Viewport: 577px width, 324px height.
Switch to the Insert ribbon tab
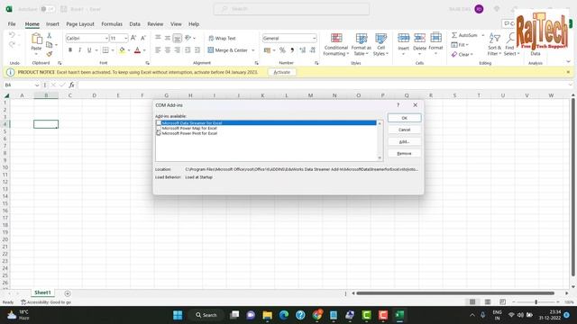[x=52, y=24]
